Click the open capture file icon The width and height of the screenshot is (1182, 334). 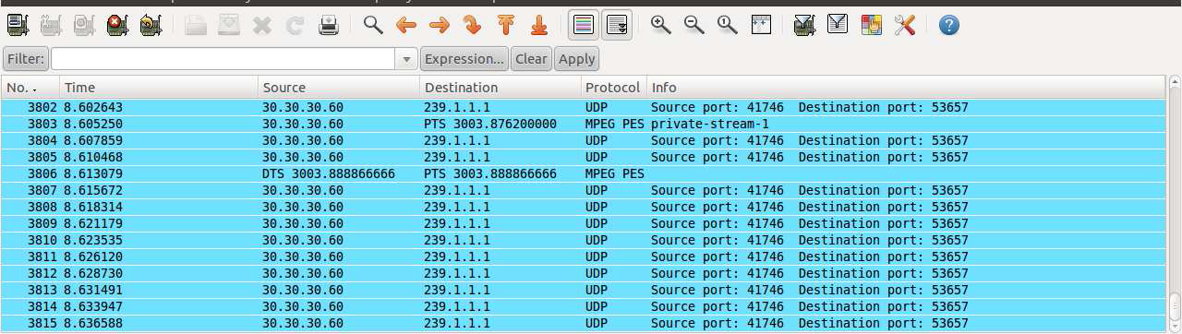click(195, 25)
